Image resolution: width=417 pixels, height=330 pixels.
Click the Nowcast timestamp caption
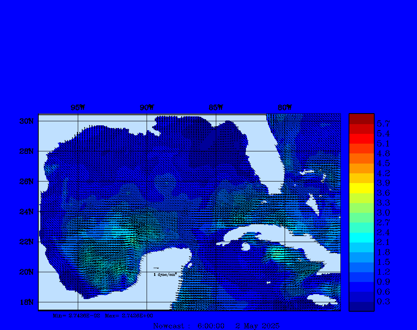click(216, 326)
